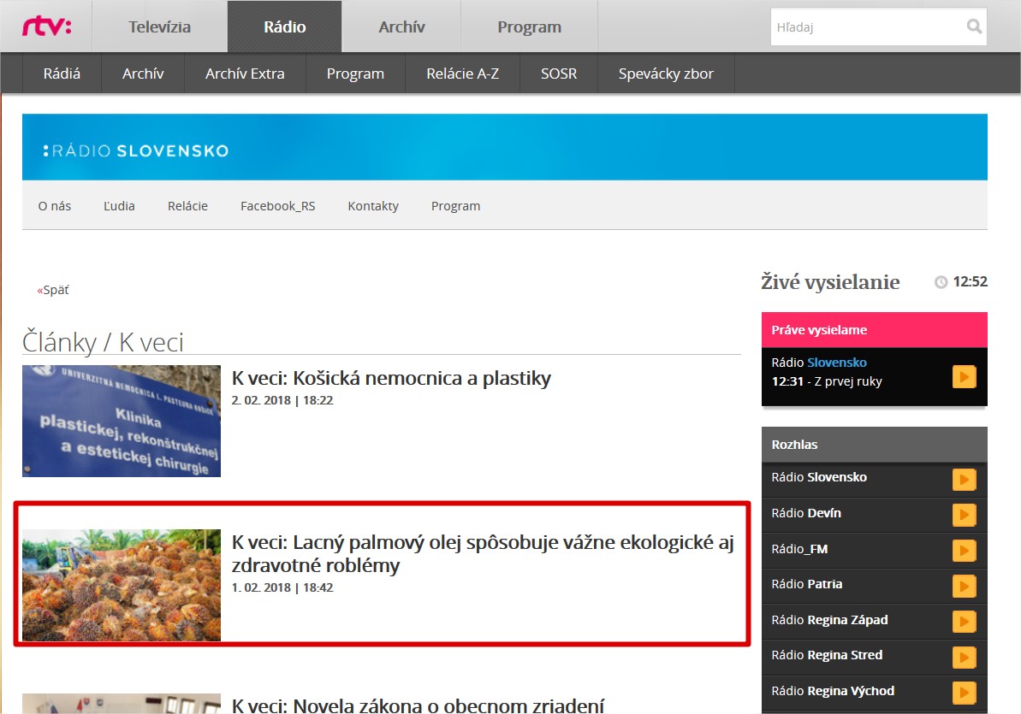Open SOSR submenu item
Viewport: 1021px width, 714px height.
tap(559, 74)
